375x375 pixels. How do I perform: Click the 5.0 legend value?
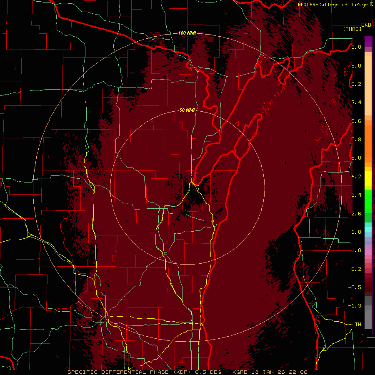356,158
